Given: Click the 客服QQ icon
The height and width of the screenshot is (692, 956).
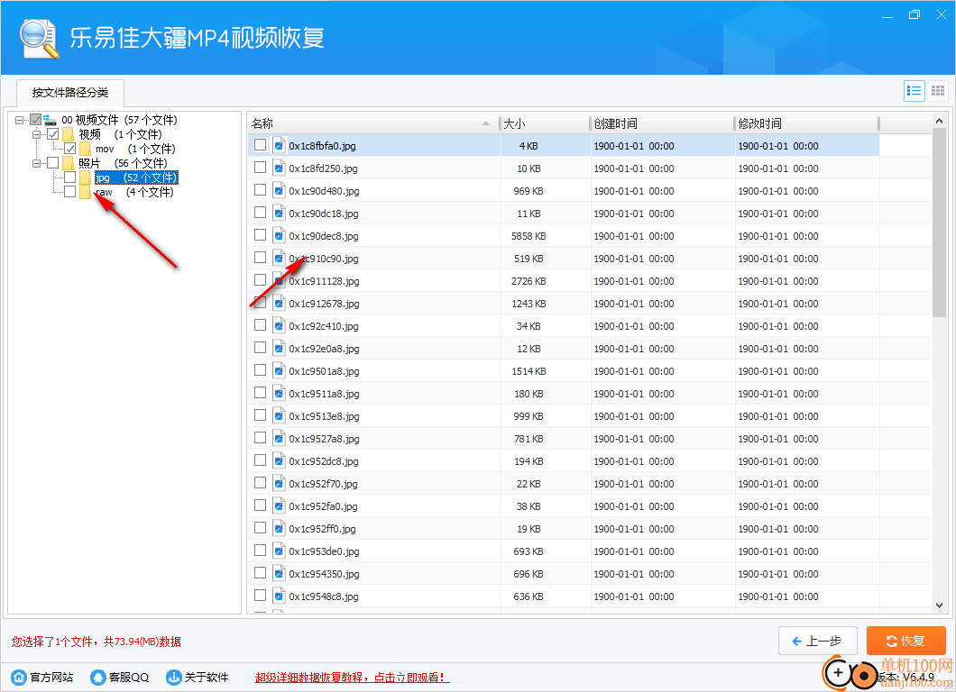Looking at the screenshot, I should coord(98,677).
